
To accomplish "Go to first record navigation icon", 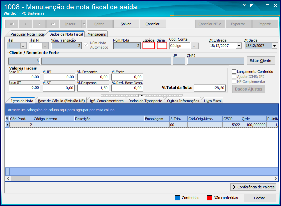I will click(12, 24).
